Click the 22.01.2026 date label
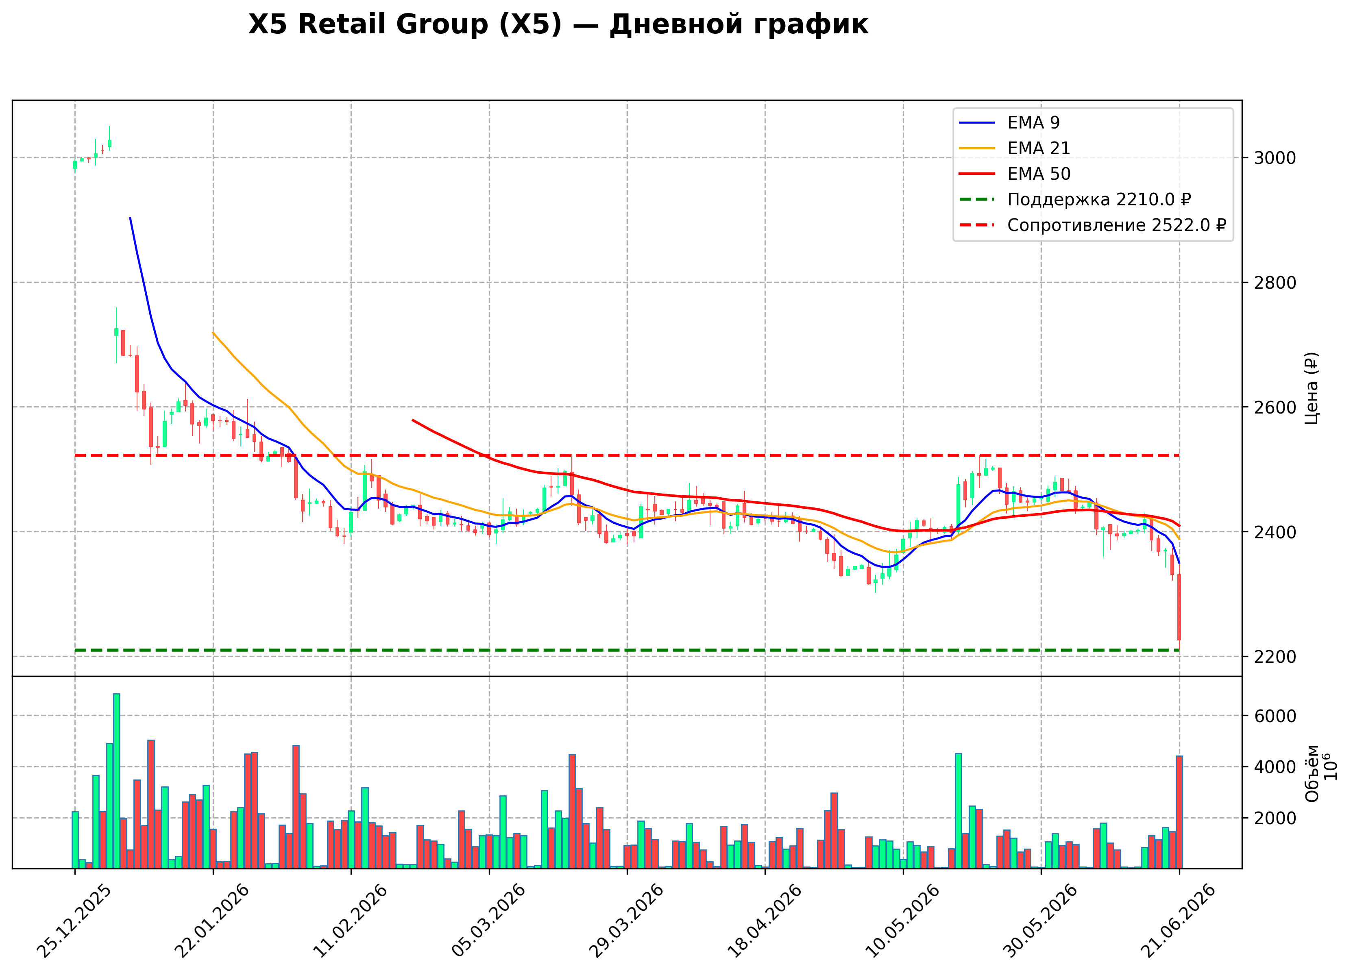1353x973 pixels. coord(212,921)
